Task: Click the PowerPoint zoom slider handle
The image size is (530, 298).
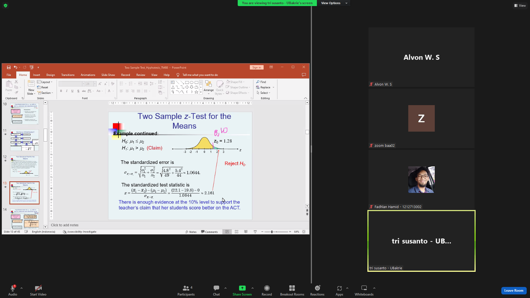Action: 272,232
